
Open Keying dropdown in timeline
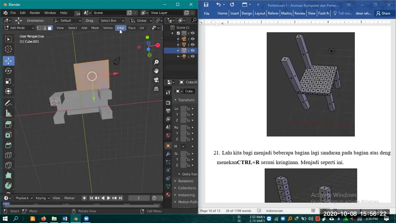tap(42, 198)
